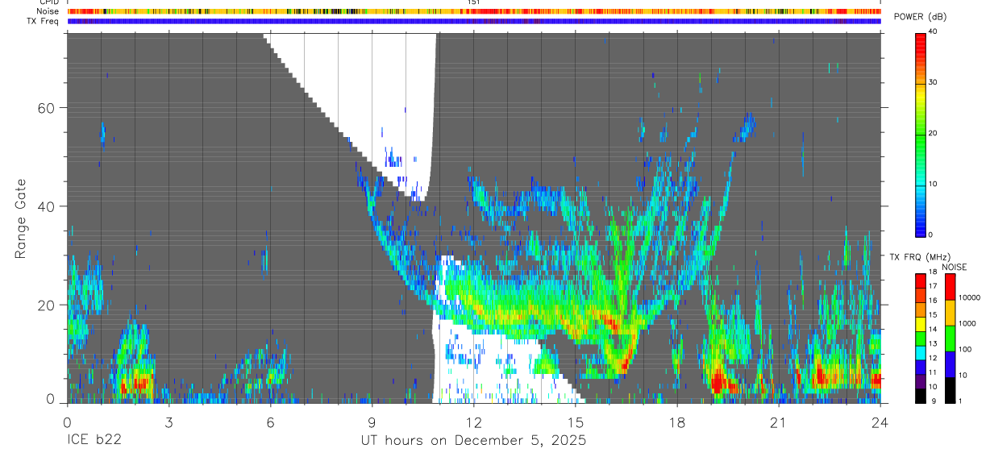990x457 pixels.
Task: Click the ICE b22 radar label
Action: [94, 441]
